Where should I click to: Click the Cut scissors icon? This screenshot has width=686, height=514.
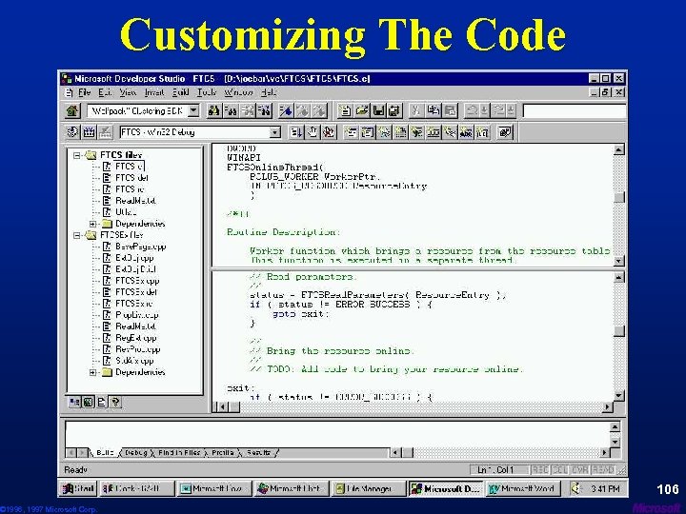pos(416,111)
